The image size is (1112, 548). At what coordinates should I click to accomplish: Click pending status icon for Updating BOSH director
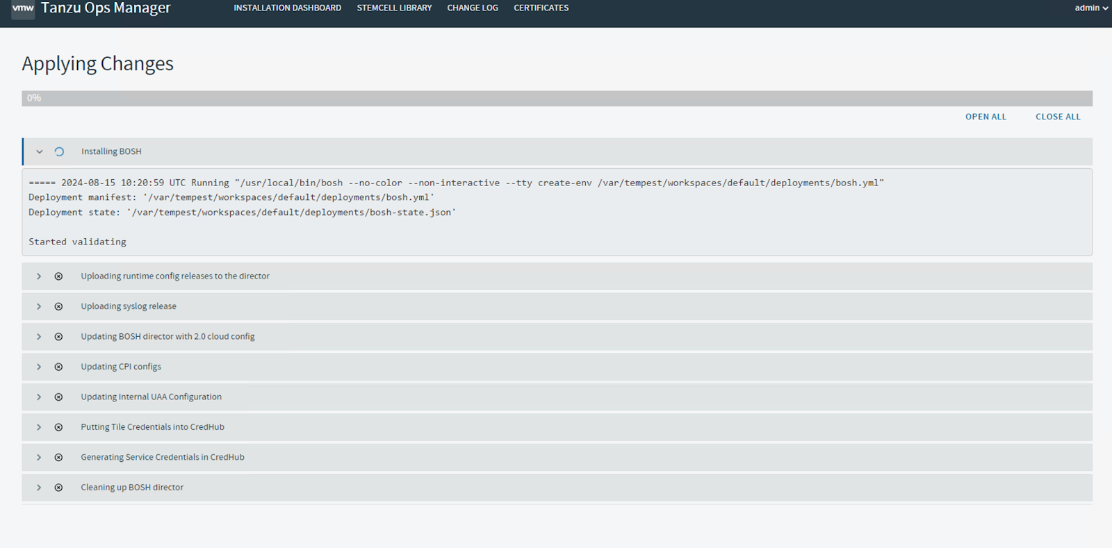pos(58,337)
